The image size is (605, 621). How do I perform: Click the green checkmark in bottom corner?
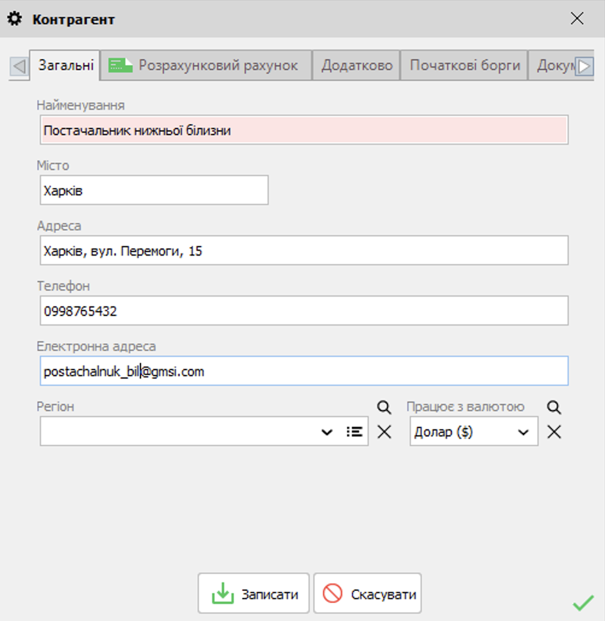[583, 602]
